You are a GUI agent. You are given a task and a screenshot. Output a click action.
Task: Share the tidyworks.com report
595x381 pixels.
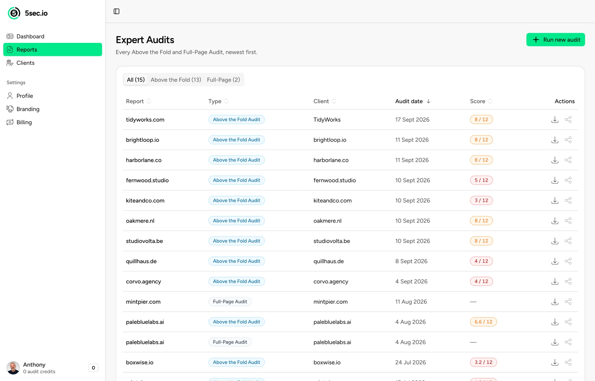(568, 120)
